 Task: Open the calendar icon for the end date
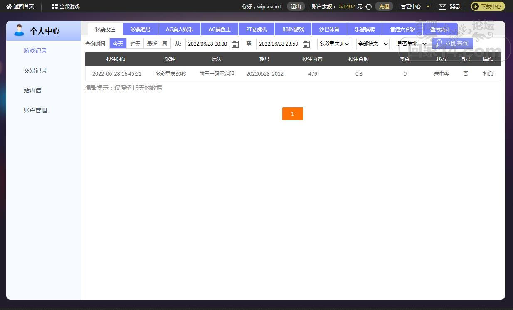(x=306, y=44)
